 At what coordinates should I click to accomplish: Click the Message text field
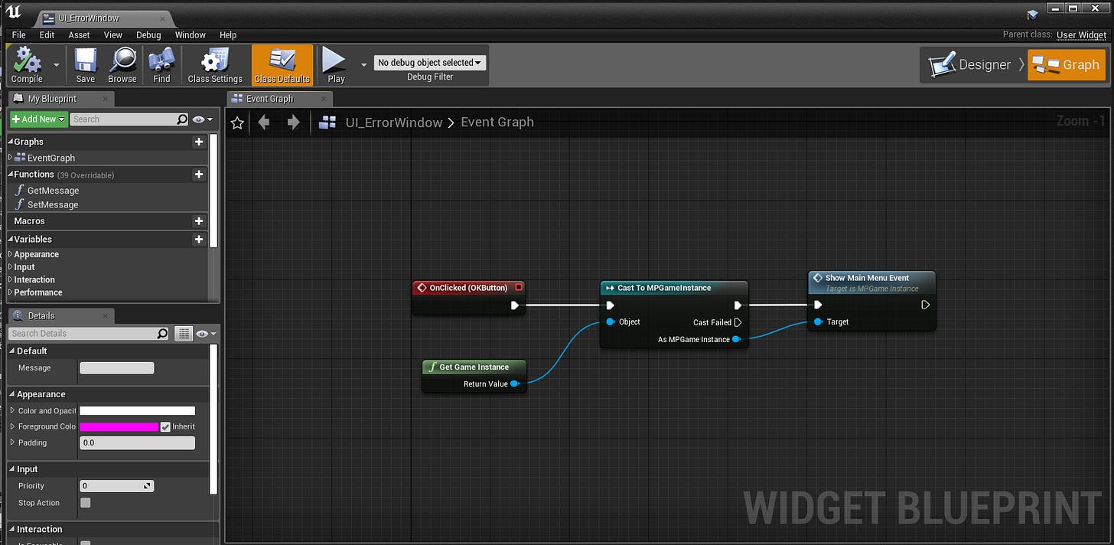click(x=117, y=368)
